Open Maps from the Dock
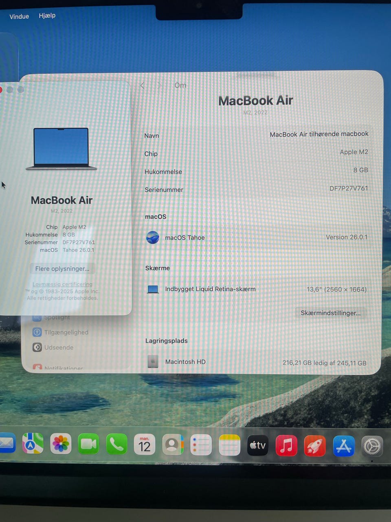Viewport: 391px width, 522px height. (33, 443)
